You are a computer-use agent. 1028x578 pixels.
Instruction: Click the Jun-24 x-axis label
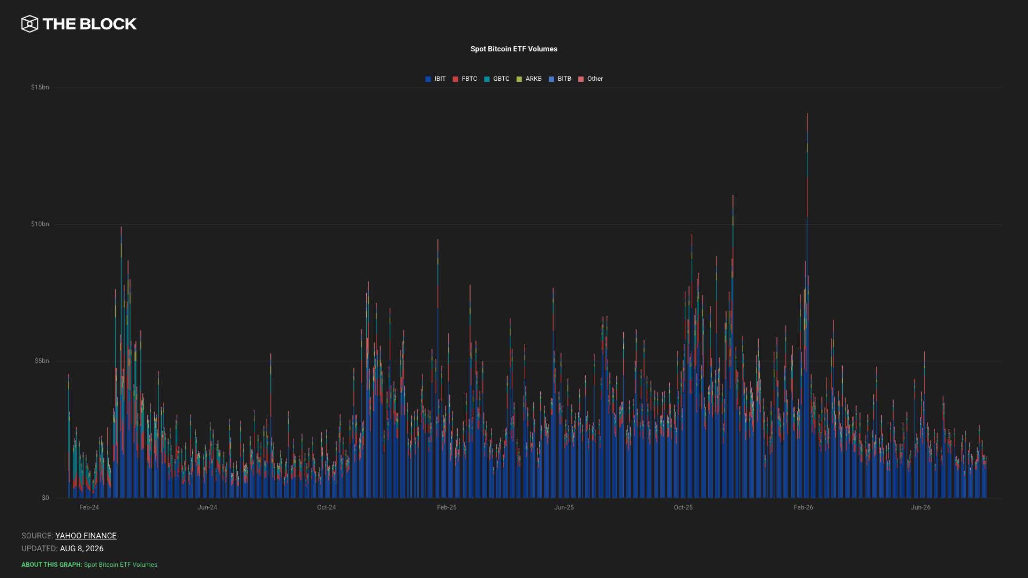coord(207,507)
